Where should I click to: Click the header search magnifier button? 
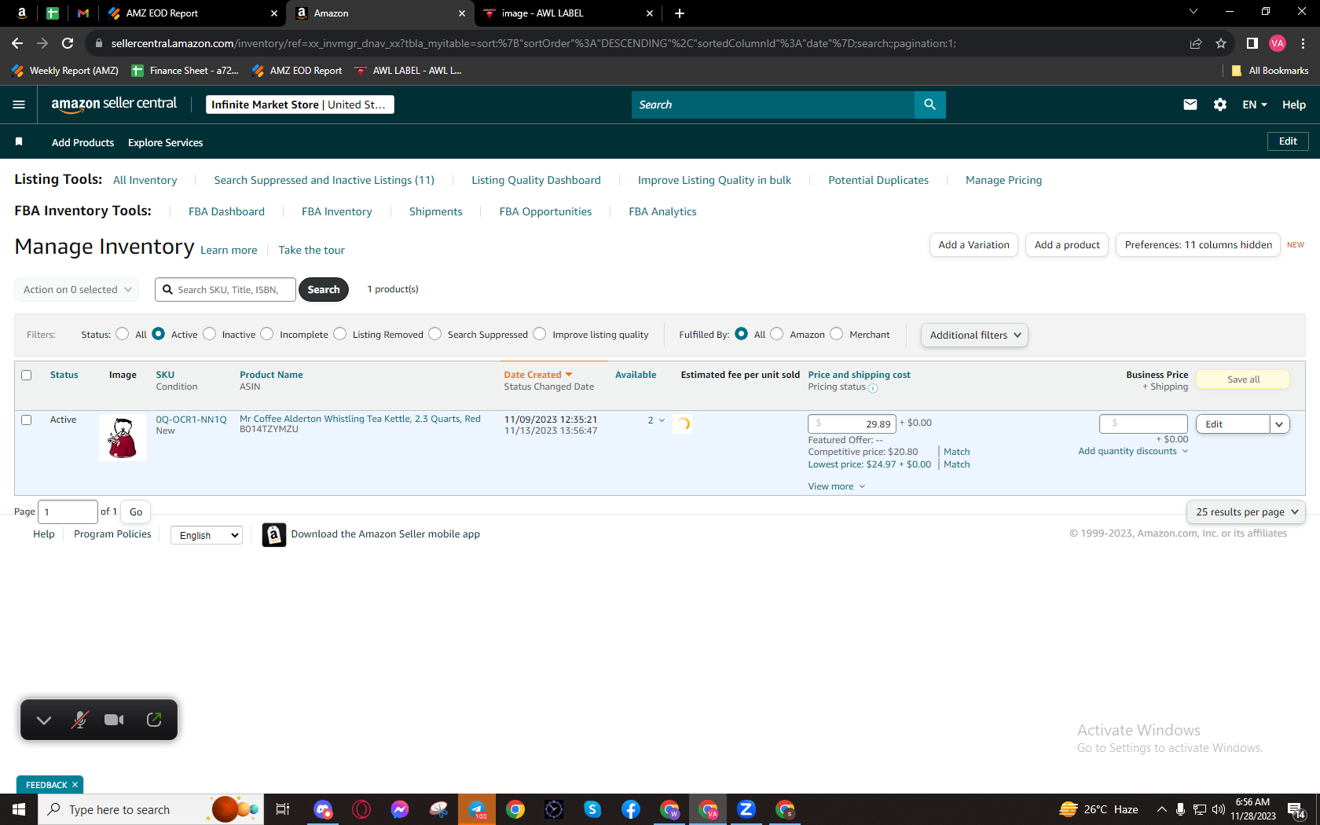click(x=929, y=104)
